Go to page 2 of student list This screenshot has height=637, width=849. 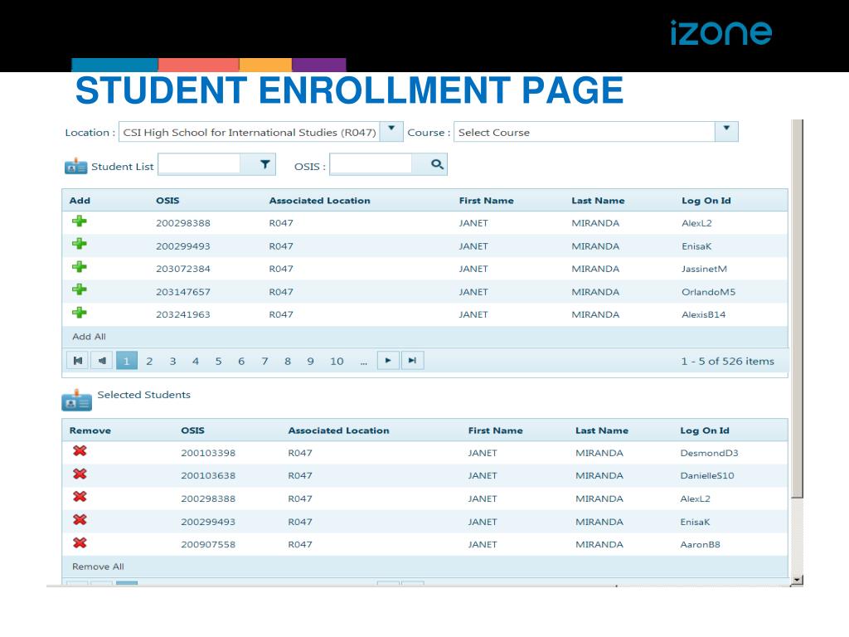tap(149, 362)
